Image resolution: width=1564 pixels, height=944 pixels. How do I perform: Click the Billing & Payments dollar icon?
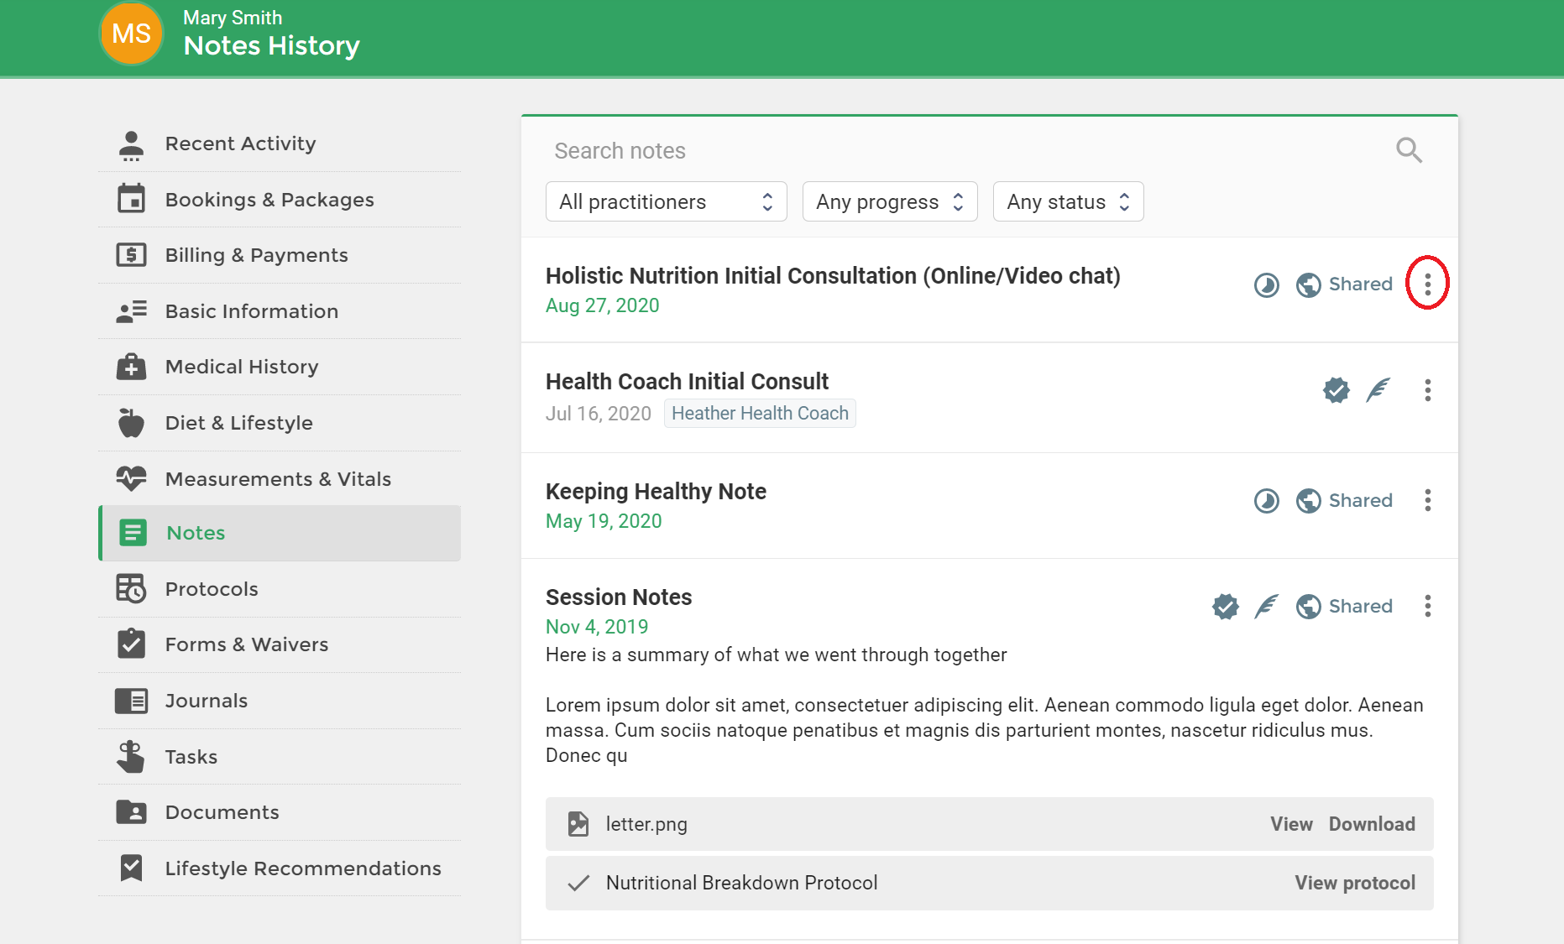tap(131, 255)
